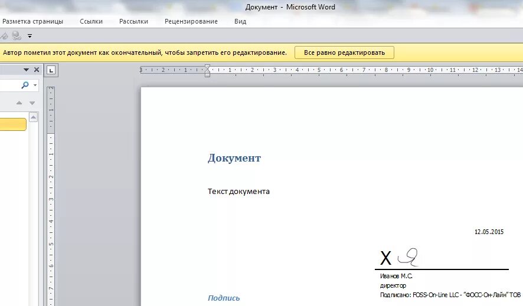The width and height of the screenshot is (523, 306).
Task: Click the X mark on the signature line
Action: pos(385,258)
